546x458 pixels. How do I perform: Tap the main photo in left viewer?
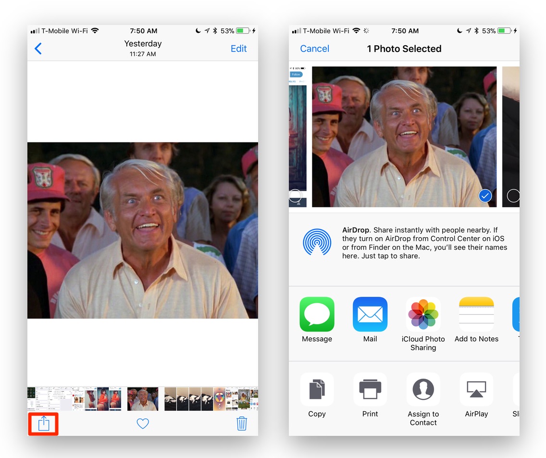(143, 230)
